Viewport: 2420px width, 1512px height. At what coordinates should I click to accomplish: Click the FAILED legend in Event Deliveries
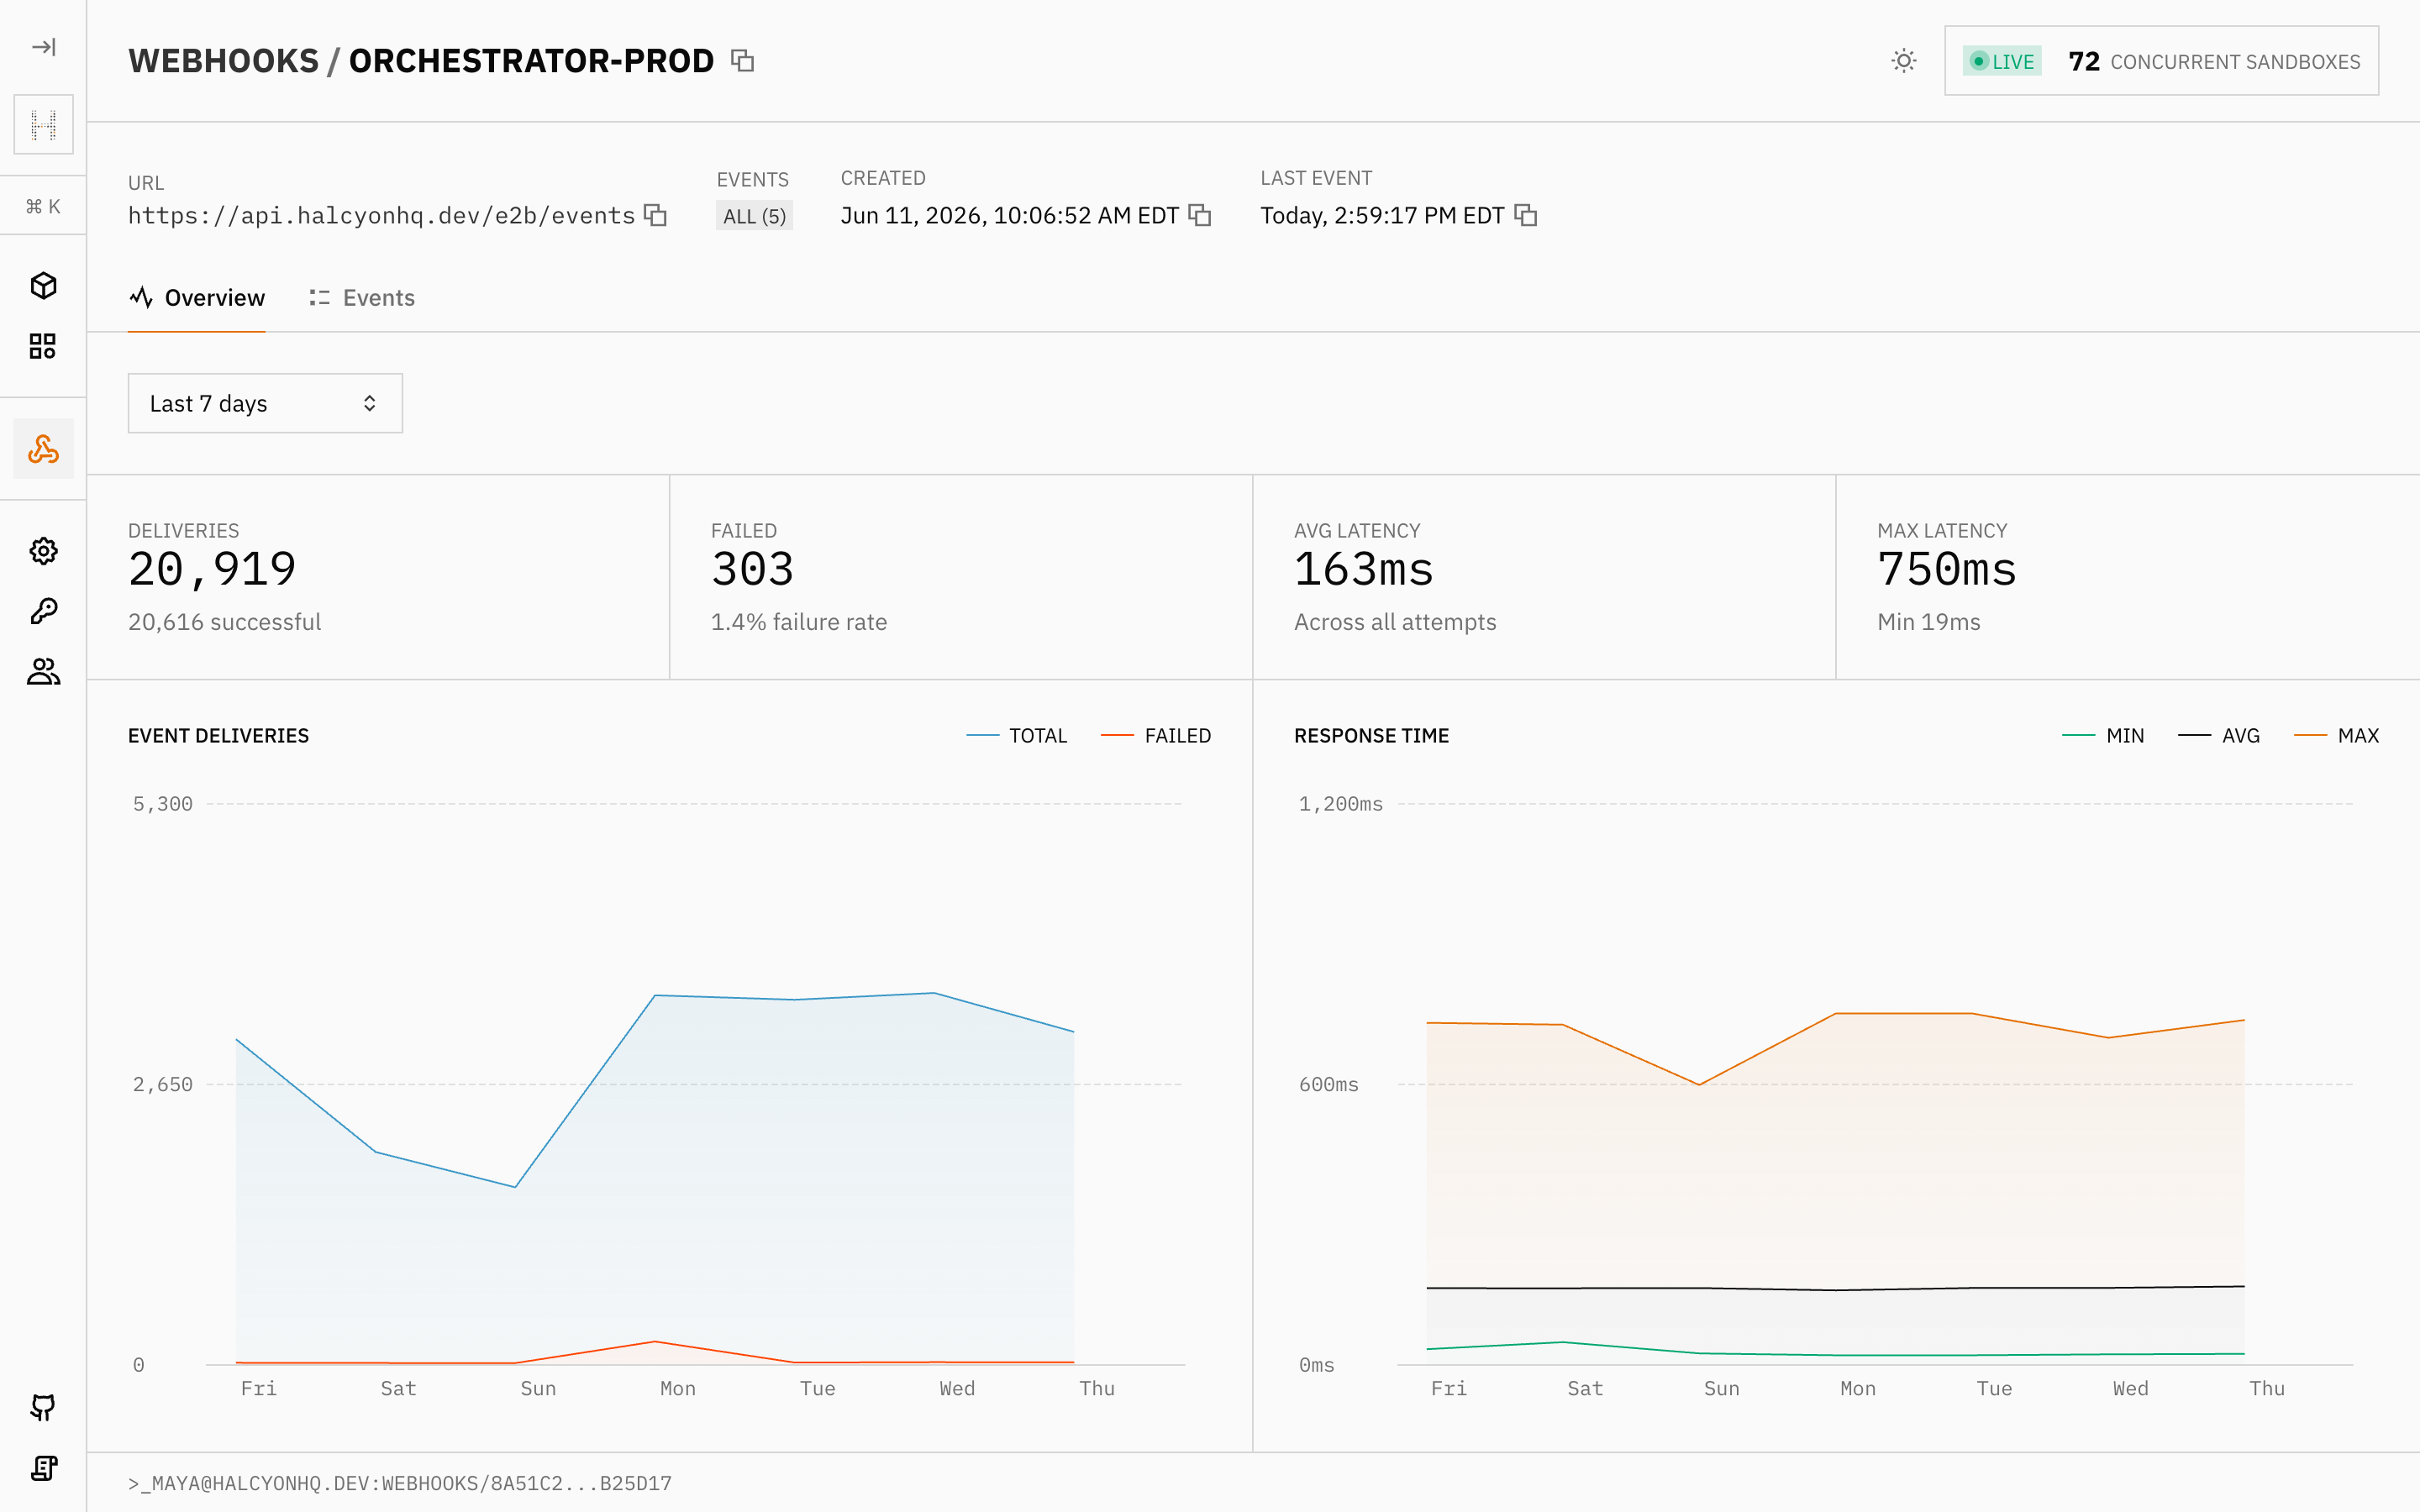pyautogui.click(x=1156, y=736)
